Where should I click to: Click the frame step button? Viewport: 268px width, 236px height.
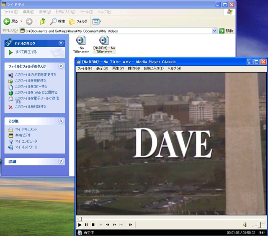point(130,225)
